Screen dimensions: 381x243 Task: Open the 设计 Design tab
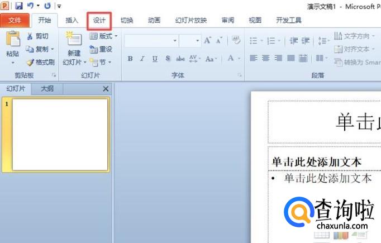pyautogui.click(x=99, y=21)
